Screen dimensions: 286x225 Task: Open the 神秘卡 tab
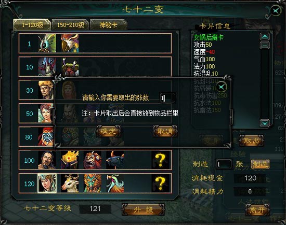pos(109,25)
